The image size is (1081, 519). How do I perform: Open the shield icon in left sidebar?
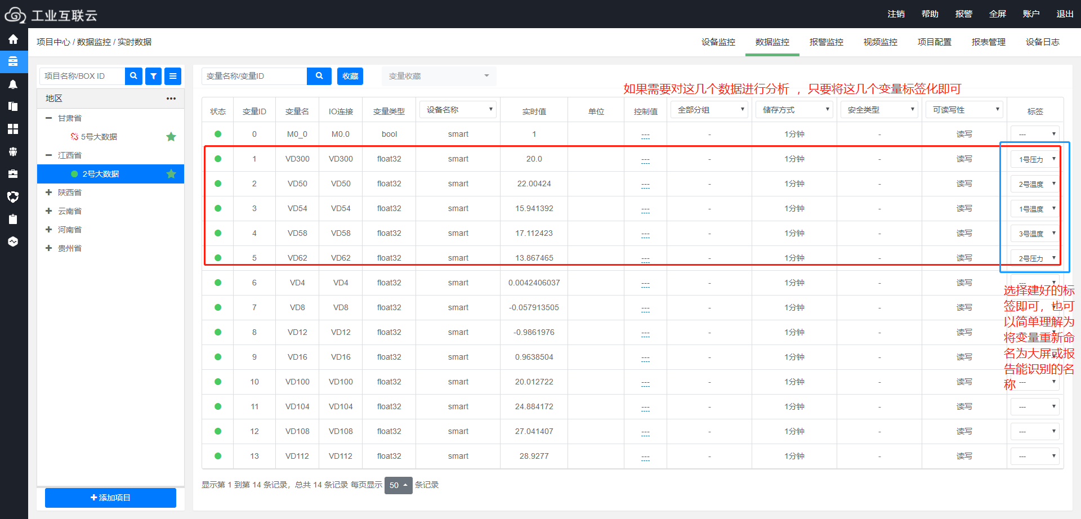pyautogui.click(x=13, y=196)
